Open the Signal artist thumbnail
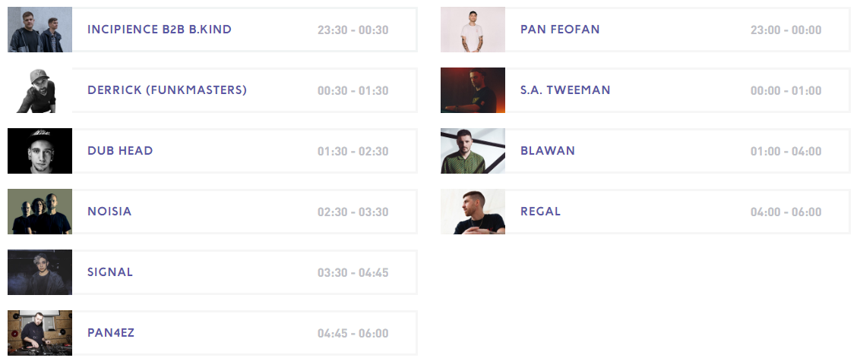Image resolution: width=860 pixels, height=361 pixels. tap(40, 272)
